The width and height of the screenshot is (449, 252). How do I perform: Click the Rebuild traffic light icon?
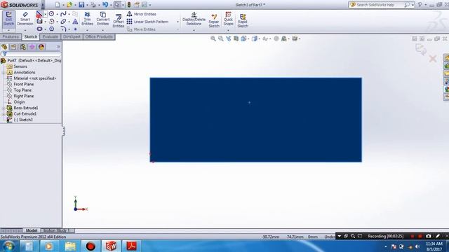(129, 5)
